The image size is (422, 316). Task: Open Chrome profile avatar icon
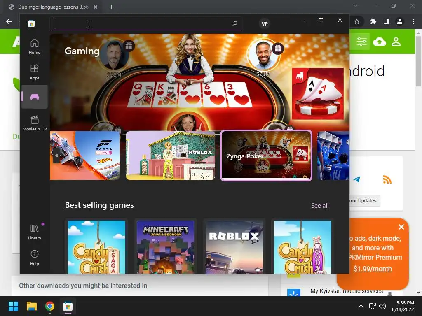point(400,21)
